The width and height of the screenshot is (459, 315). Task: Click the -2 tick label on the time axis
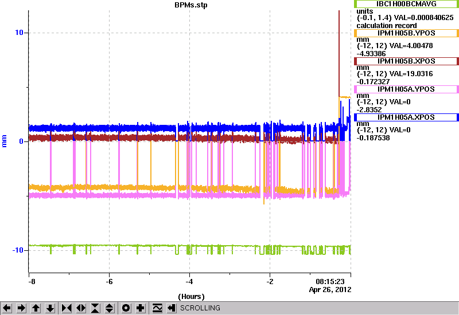coord(270,282)
